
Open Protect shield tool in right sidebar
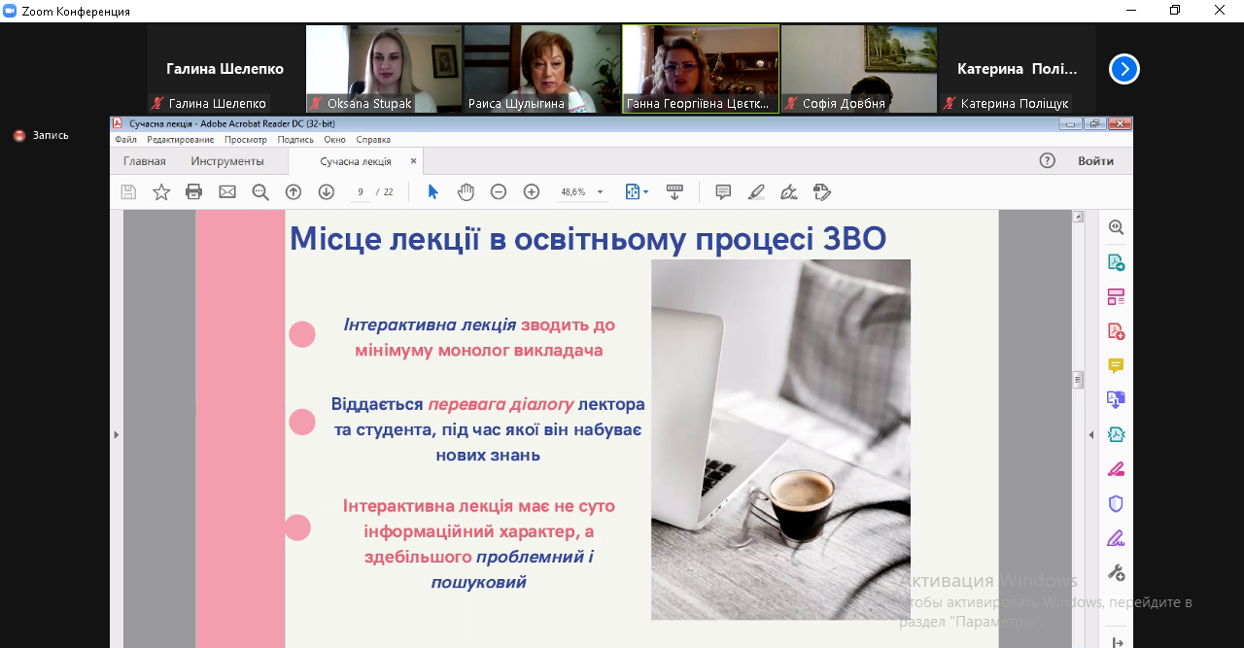[1116, 503]
